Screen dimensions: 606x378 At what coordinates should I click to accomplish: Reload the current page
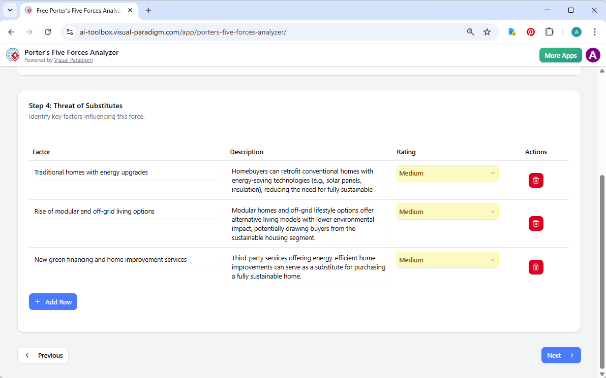[x=48, y=31]
